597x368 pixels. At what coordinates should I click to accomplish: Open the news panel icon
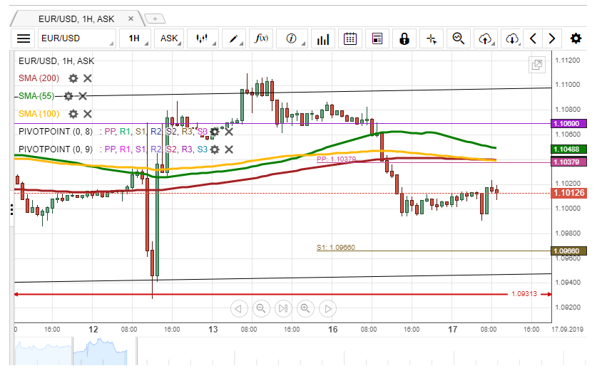point(377,38)
